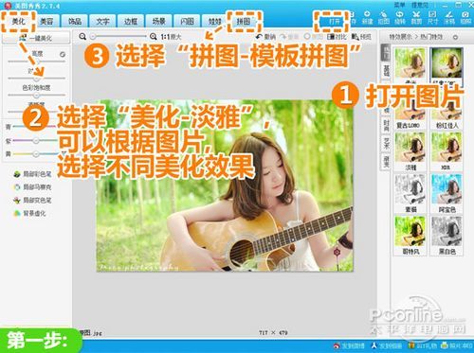Image resolution: width=474 pixels, height=353 pixels.
Task: Apply the 淡雅 effect thumbnail
Action: 410,151
